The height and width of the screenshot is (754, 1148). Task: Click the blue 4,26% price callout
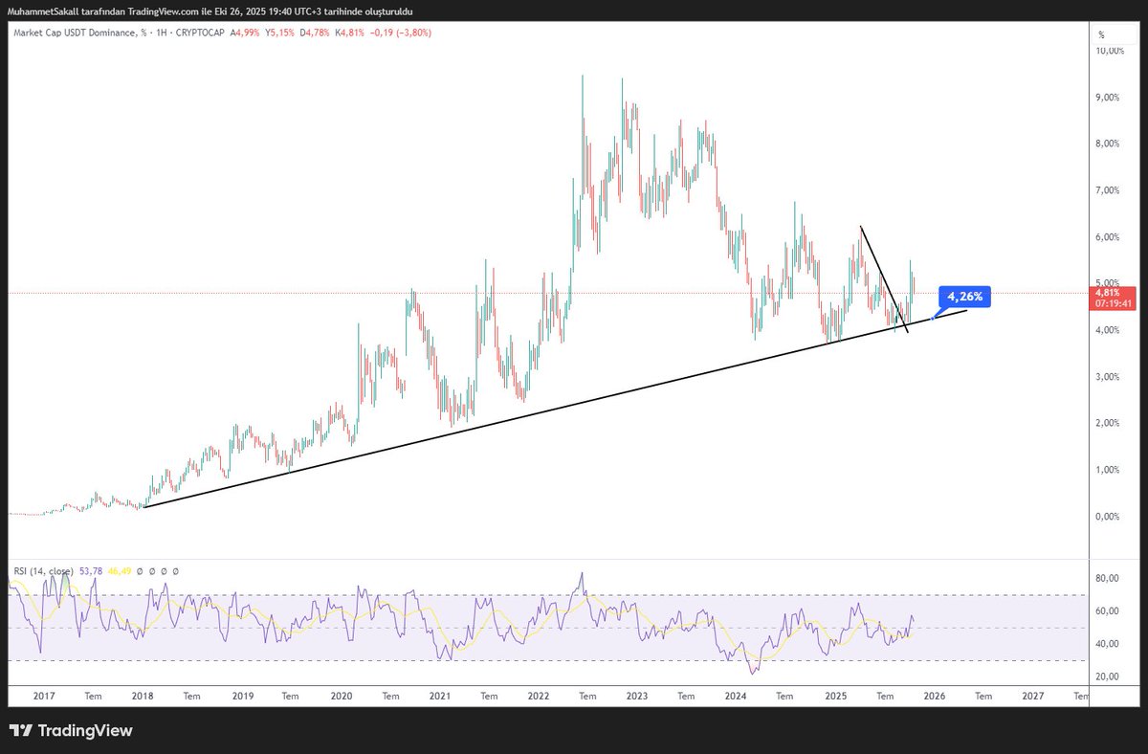(964, 296)
